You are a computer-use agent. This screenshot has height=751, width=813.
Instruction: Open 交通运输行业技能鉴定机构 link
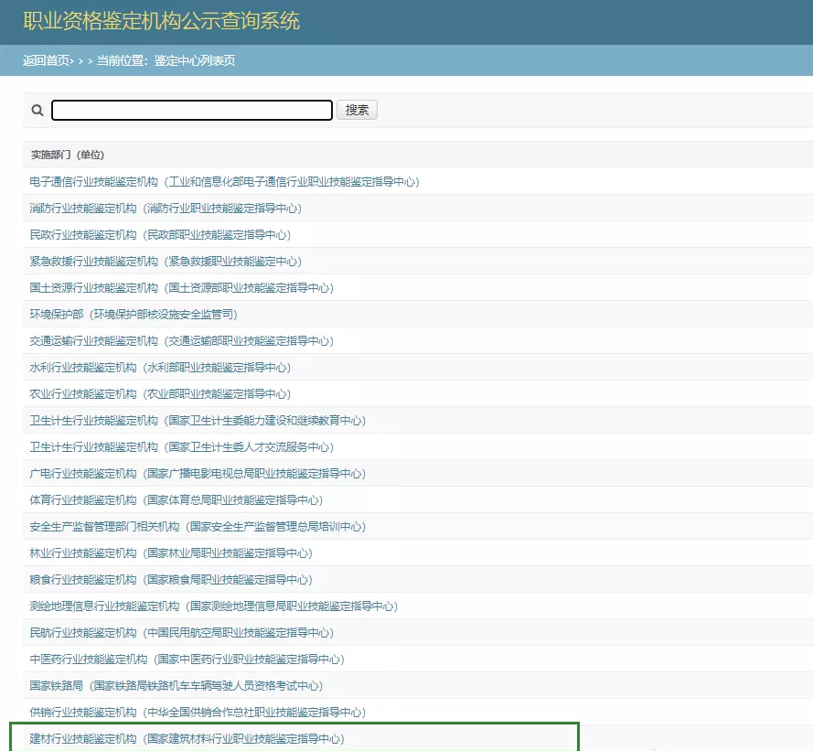[x=181, y=341]
